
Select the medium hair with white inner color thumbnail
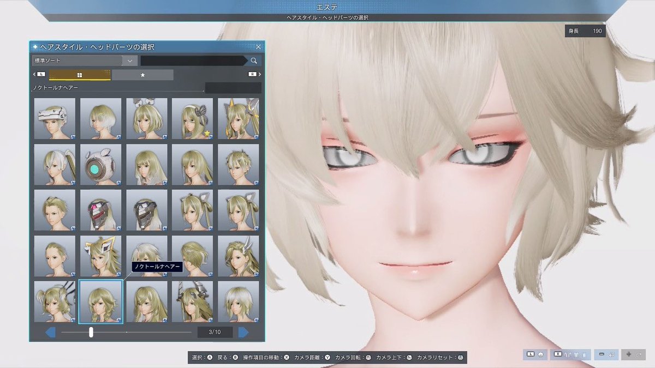[x=147, y=164]
